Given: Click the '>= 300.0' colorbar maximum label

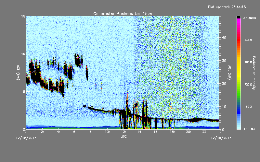Looking at the screenshot, I should (x=250, y=18).
